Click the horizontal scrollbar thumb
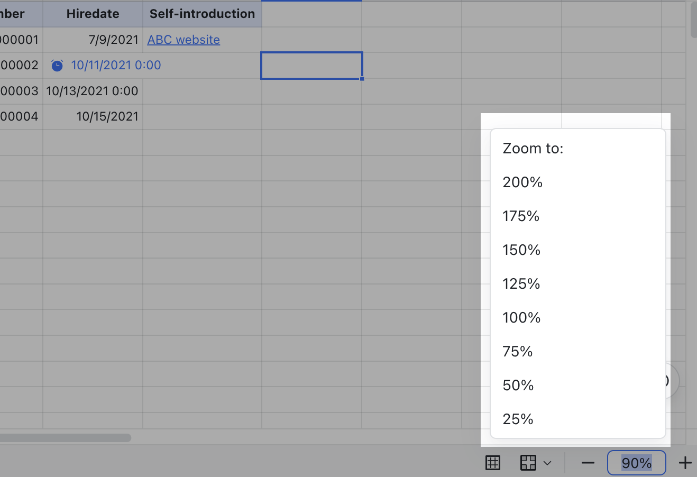 63,438
